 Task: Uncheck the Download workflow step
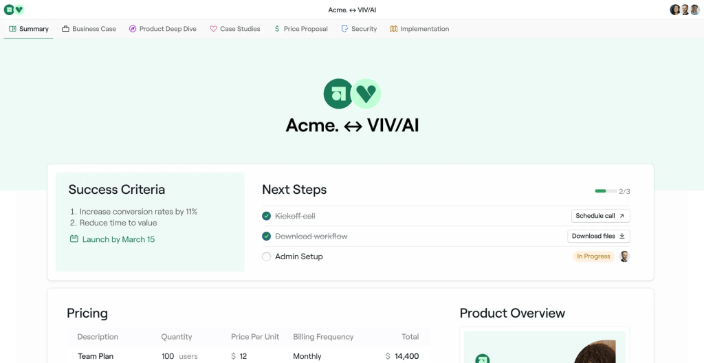tap(266, 236)
